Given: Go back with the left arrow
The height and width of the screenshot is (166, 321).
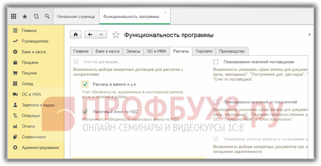Looking at the screenshot, I should coord(90,35).
